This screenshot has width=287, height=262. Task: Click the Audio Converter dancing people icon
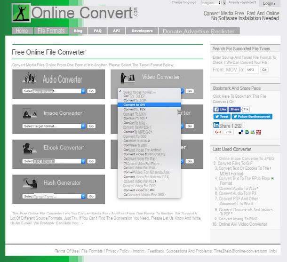(x=29, y=78)
